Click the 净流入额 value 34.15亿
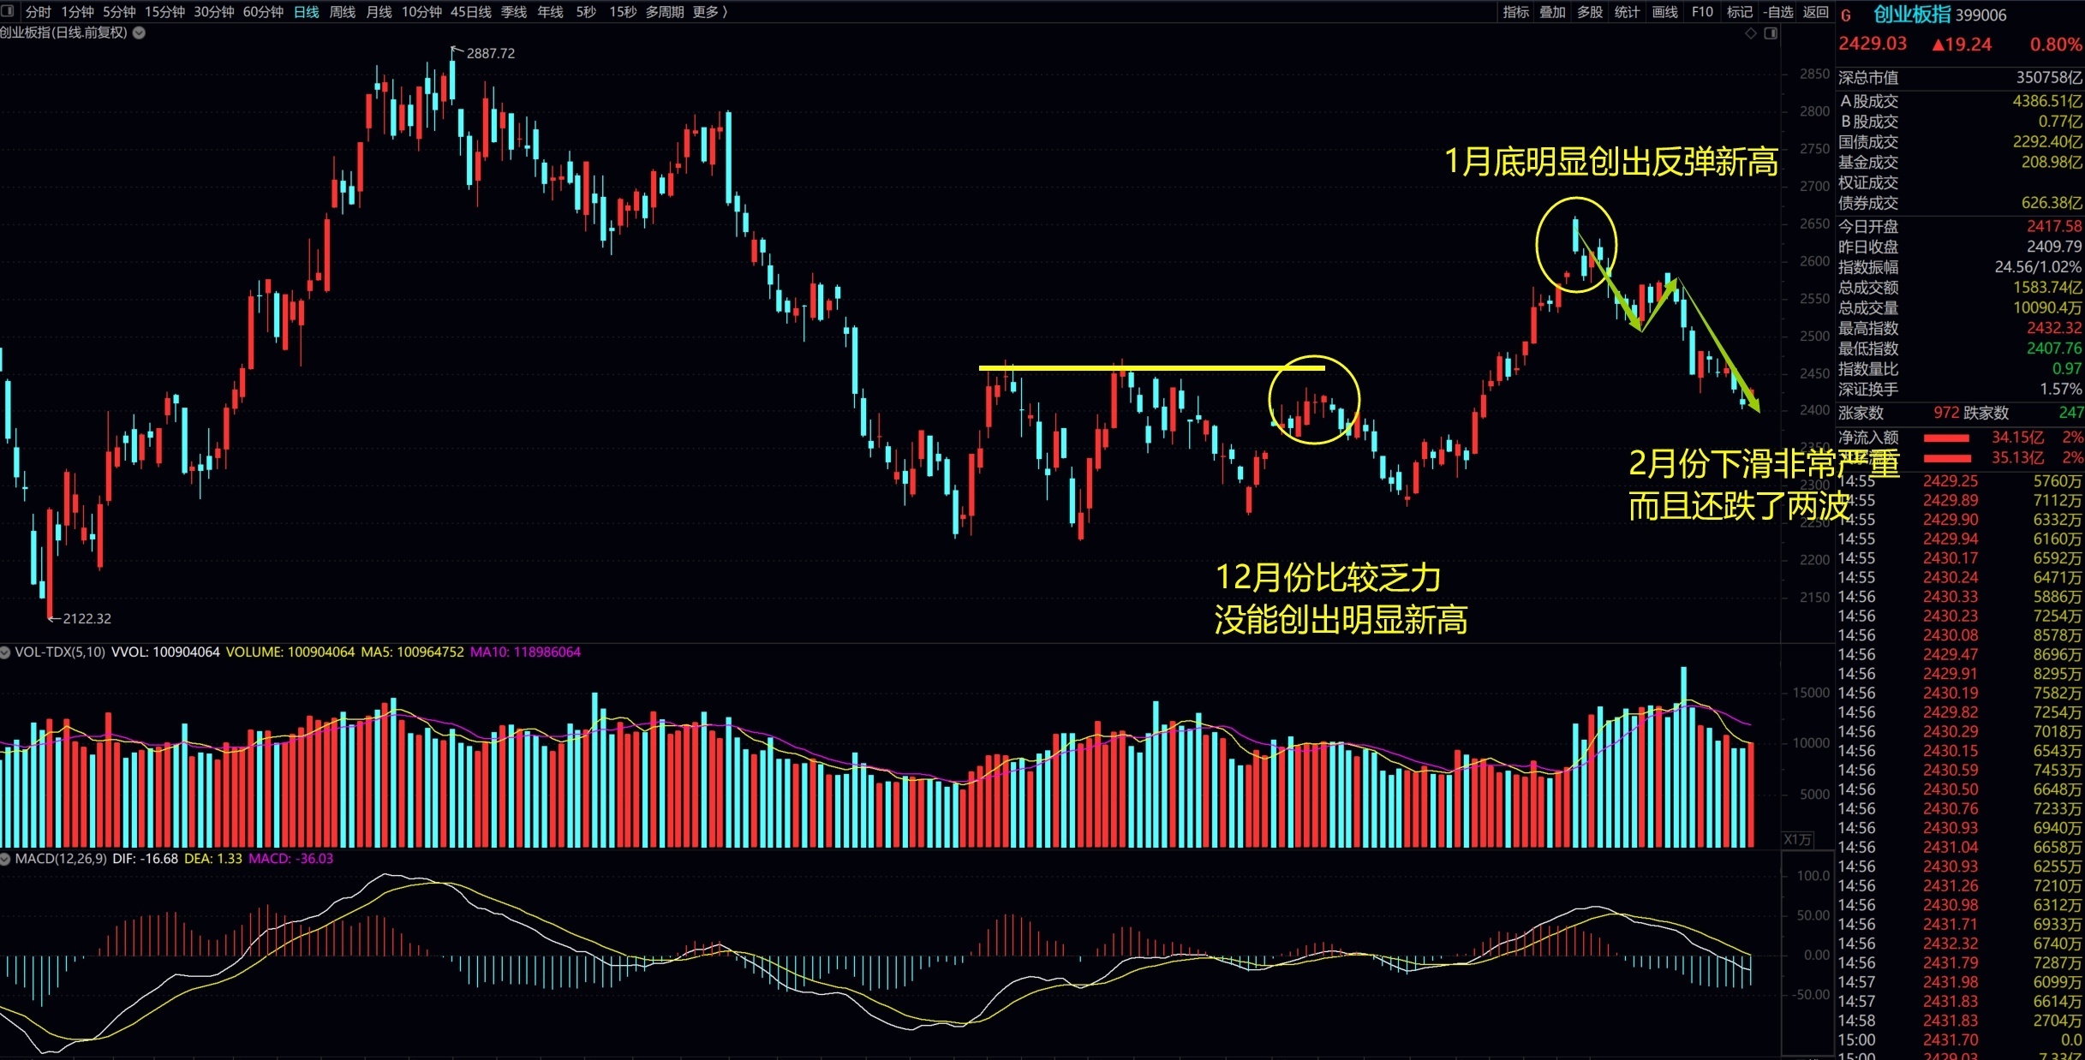 (x=2017, y=438)
